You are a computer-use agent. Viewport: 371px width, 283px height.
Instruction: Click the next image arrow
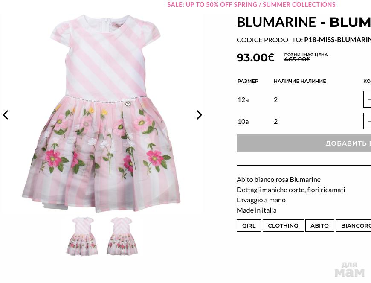(x=199, y=115)
